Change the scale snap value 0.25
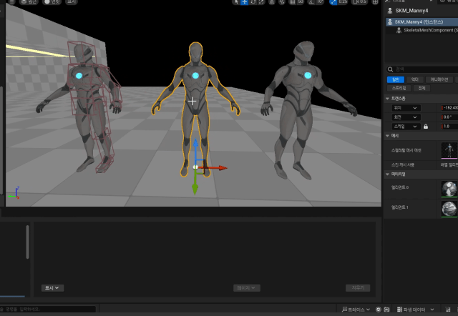 point(343,1)
